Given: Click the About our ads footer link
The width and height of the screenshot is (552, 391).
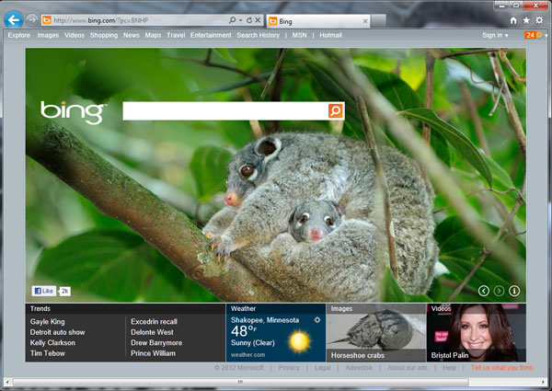Looking at the screenshot, I should tap(408, 368).
